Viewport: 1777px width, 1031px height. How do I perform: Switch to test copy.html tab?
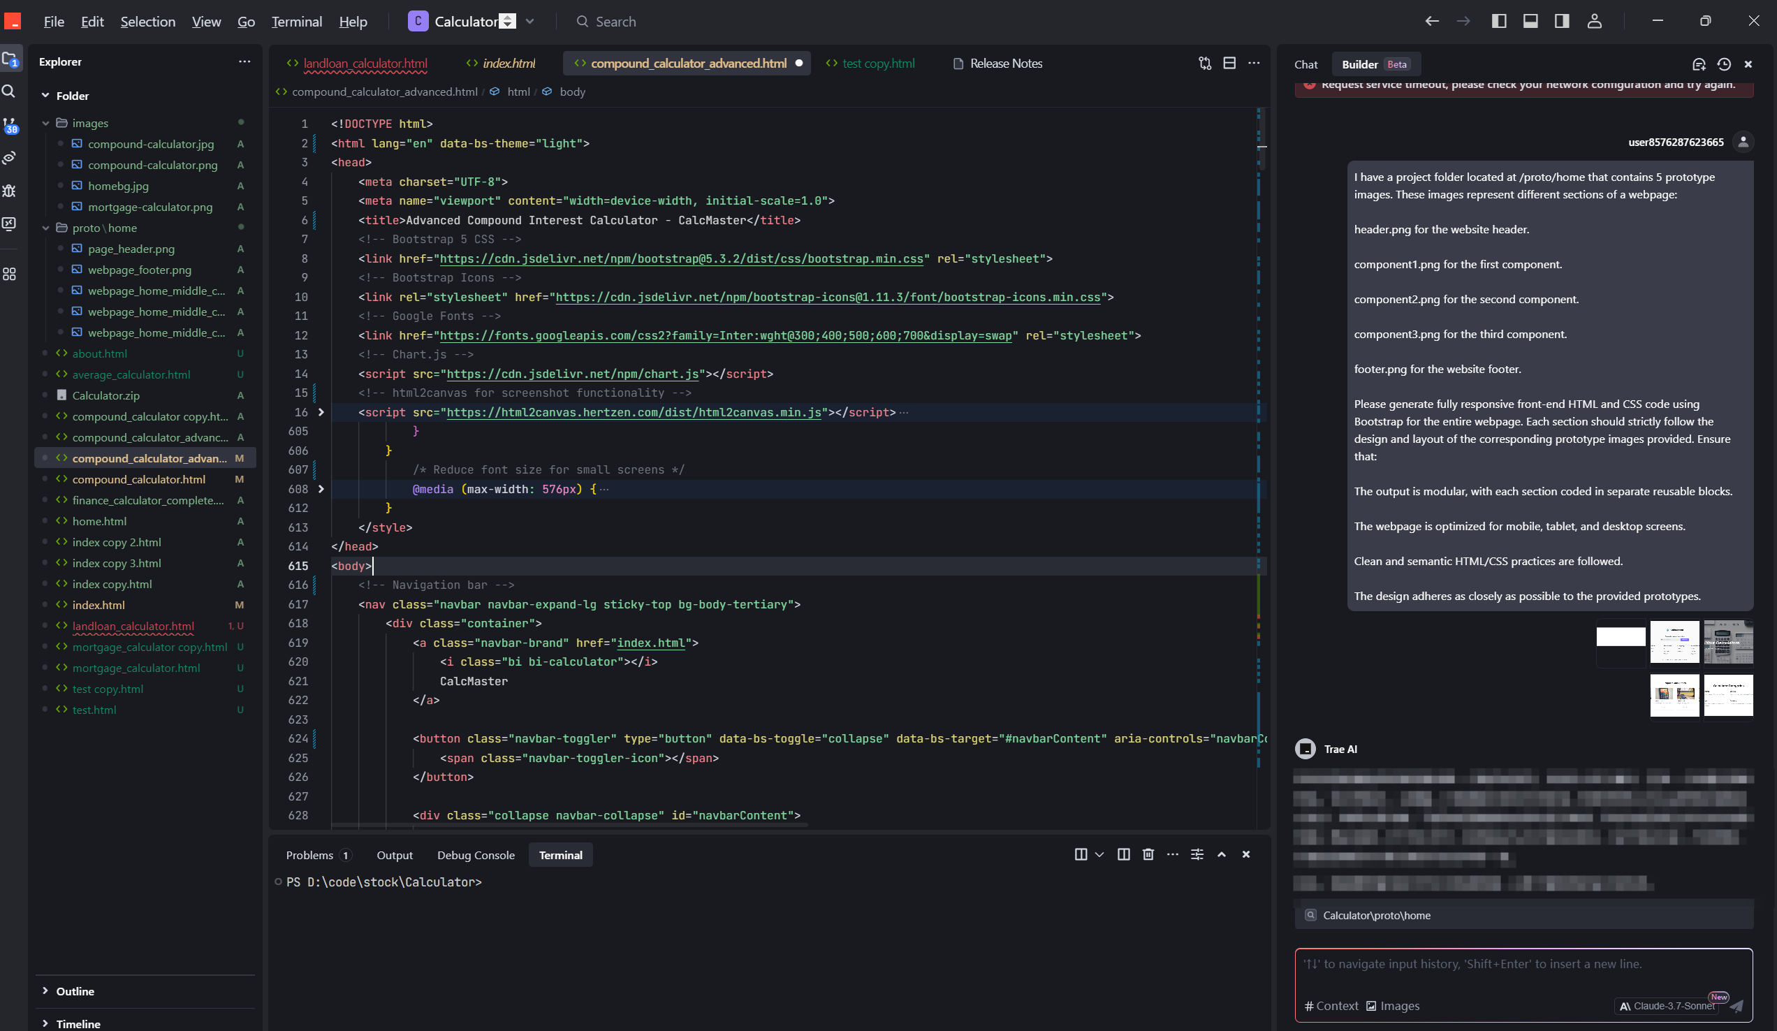[870, 64]
